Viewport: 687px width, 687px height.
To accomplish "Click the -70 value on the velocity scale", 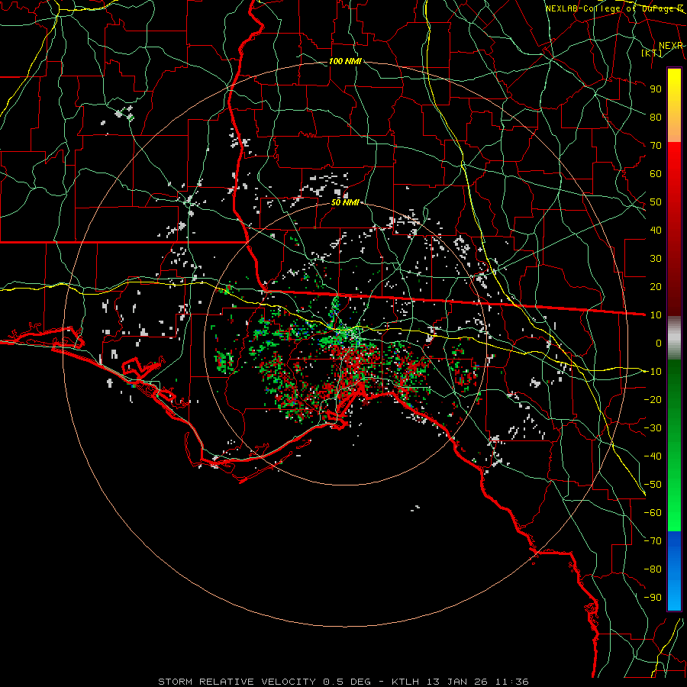I will click(x=653, y=541).
